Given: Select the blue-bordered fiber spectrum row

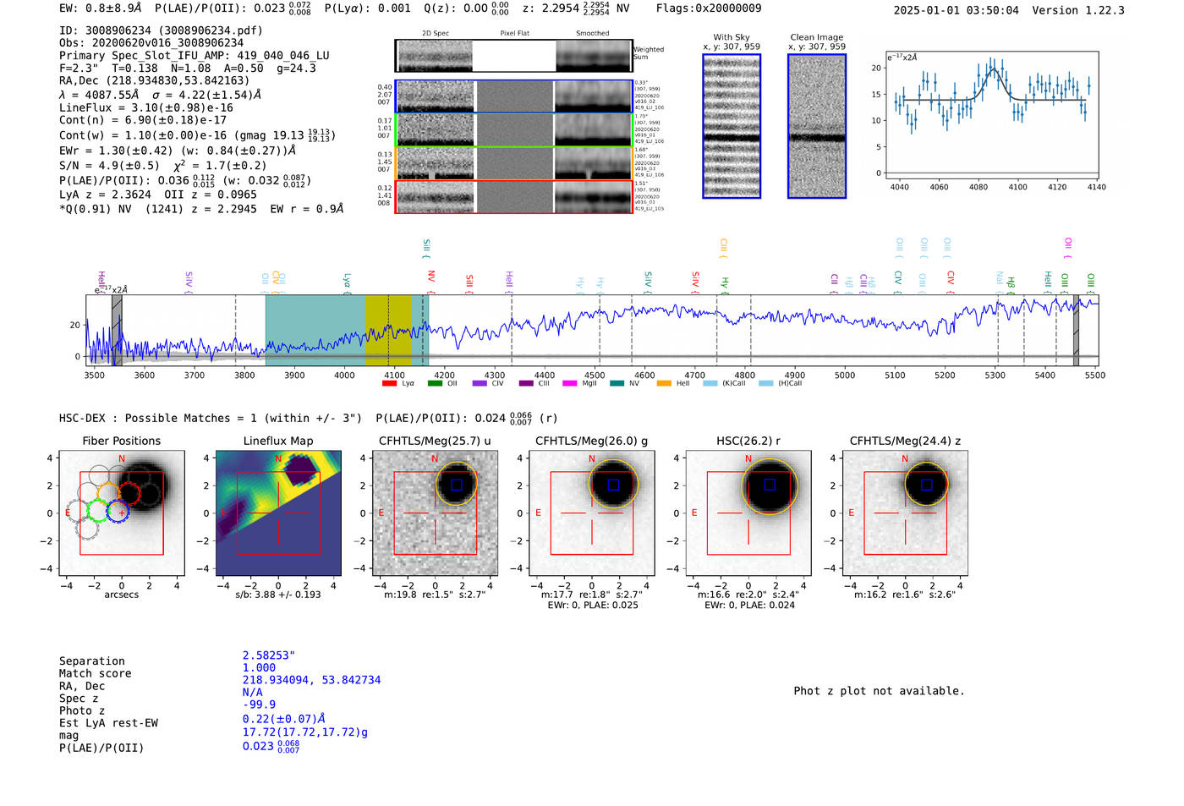Looking at the screenshot, I should (514, 96).
